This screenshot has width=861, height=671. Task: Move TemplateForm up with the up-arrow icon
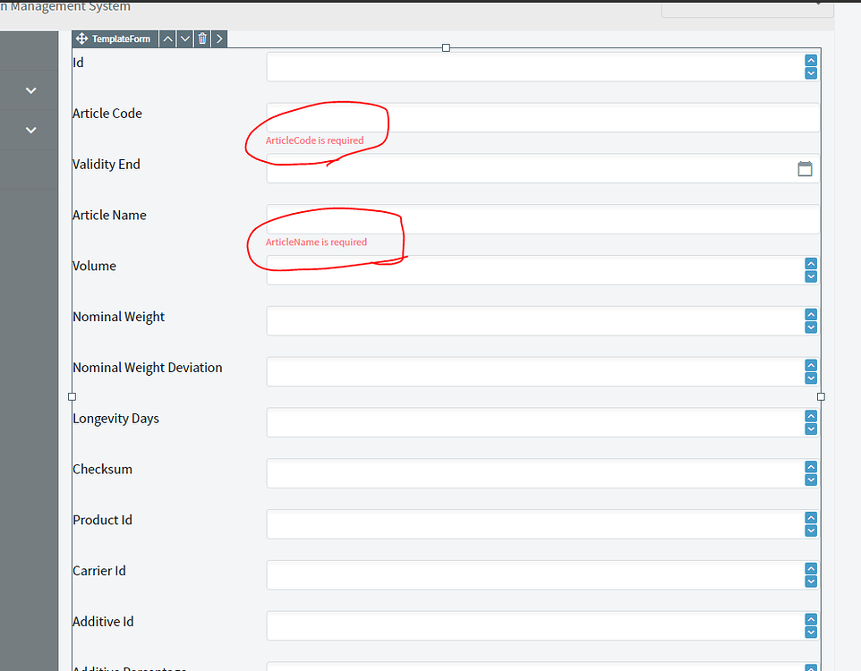tap(167, 38)
